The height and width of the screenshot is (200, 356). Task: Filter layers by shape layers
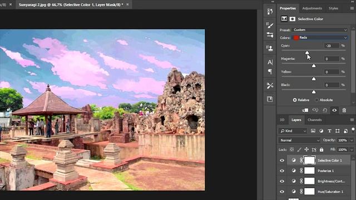click(x=338, y=131)
